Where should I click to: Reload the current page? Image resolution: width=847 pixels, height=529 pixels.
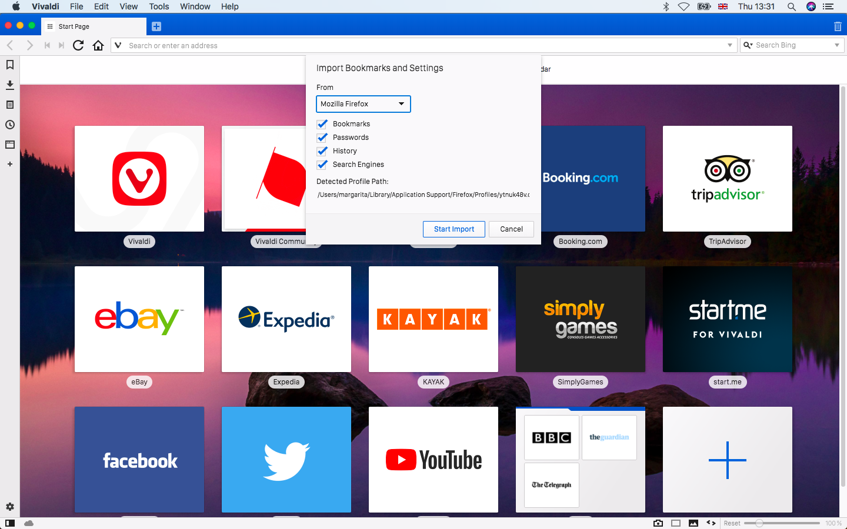[78, 45]
